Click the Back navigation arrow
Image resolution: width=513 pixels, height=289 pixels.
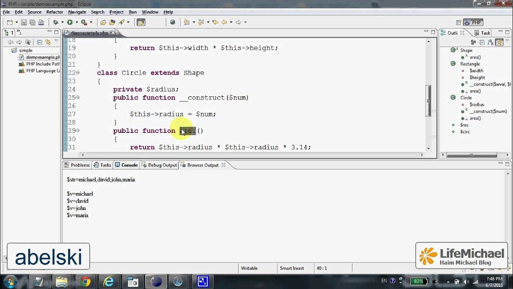pos(224,22)
